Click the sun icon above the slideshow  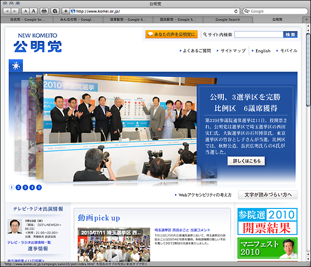coord(16,66)
